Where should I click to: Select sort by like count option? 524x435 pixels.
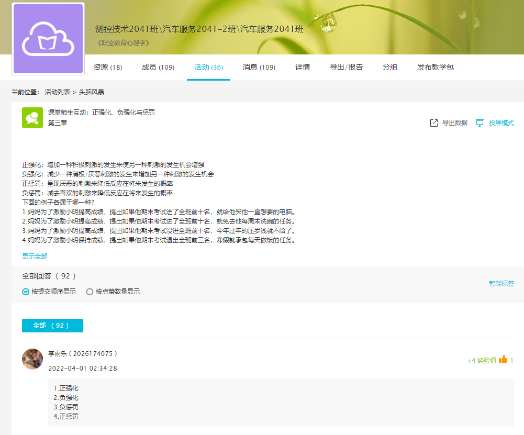(90, 292)
